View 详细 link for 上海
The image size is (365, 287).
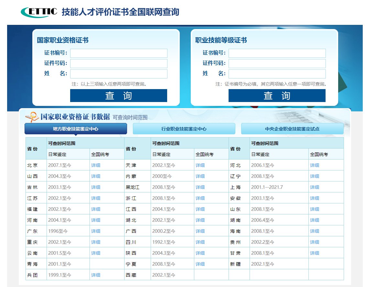click(x=314, y=187)
